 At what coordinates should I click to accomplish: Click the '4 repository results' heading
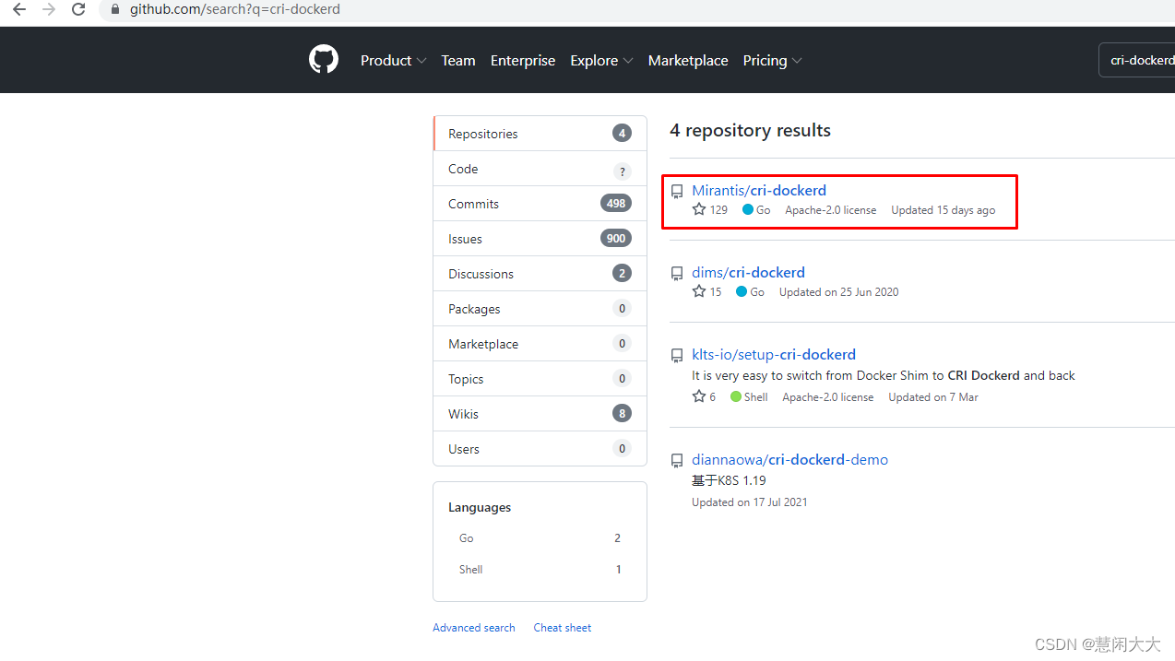point(750,130)
